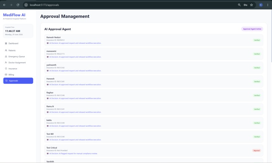Click Verified badge for yashwanth

tap(257, 67)
